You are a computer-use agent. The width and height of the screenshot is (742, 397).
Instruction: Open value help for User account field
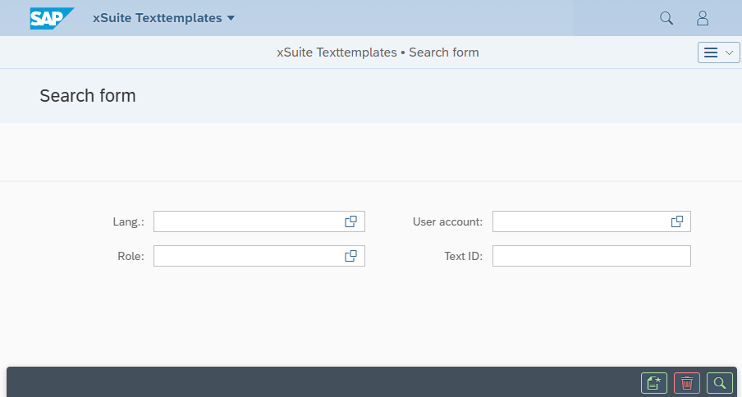(677, 221)
